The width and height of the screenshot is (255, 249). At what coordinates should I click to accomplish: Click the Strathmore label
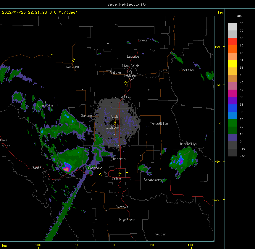click(x=153, y=180)
